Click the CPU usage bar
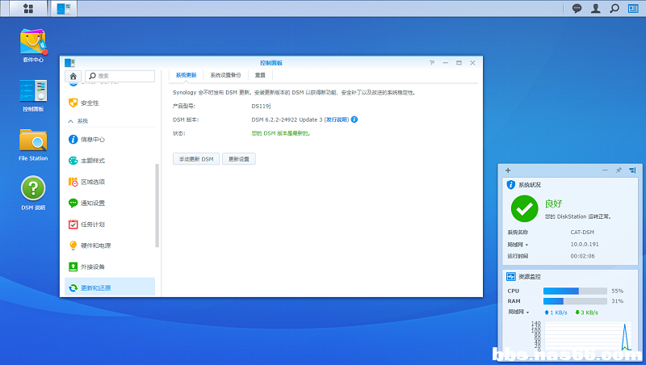The height and width of the screenshot is (365, 646). pyautogui.click(x=575, y=291)
